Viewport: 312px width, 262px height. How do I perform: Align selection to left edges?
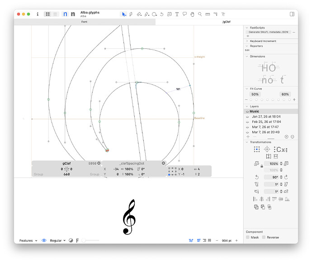pyautogui.click(x=255, y=199)
